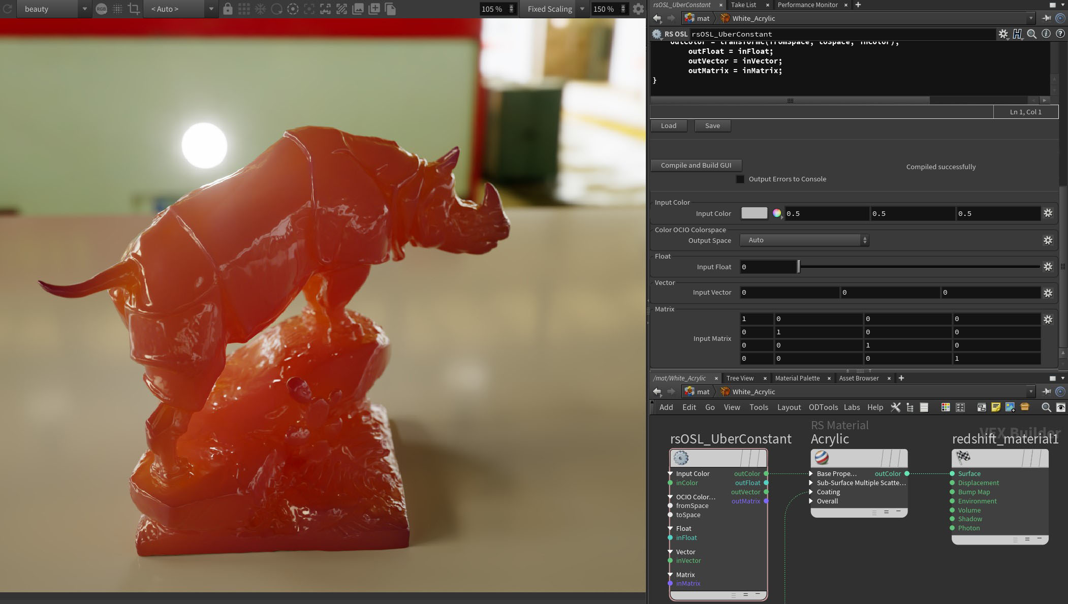Click the color palette grid icon
The height and width of the screenshot is (604, 1068).
(x=945, y=407)
